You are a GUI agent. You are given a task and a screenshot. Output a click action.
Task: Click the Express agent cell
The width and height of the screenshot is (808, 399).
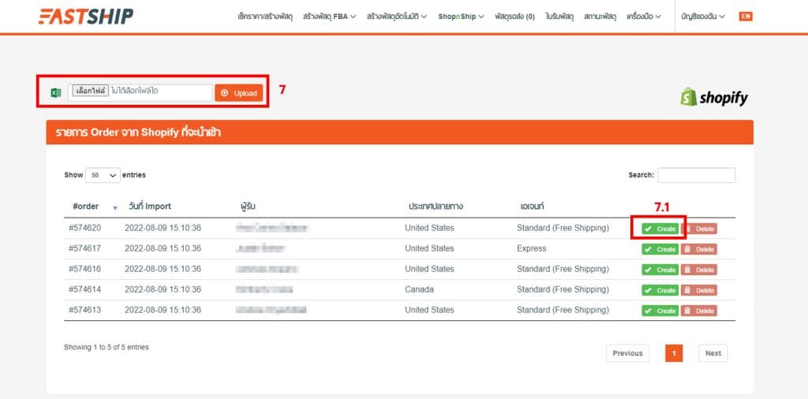pyautogui.click(x=531, y=248)
